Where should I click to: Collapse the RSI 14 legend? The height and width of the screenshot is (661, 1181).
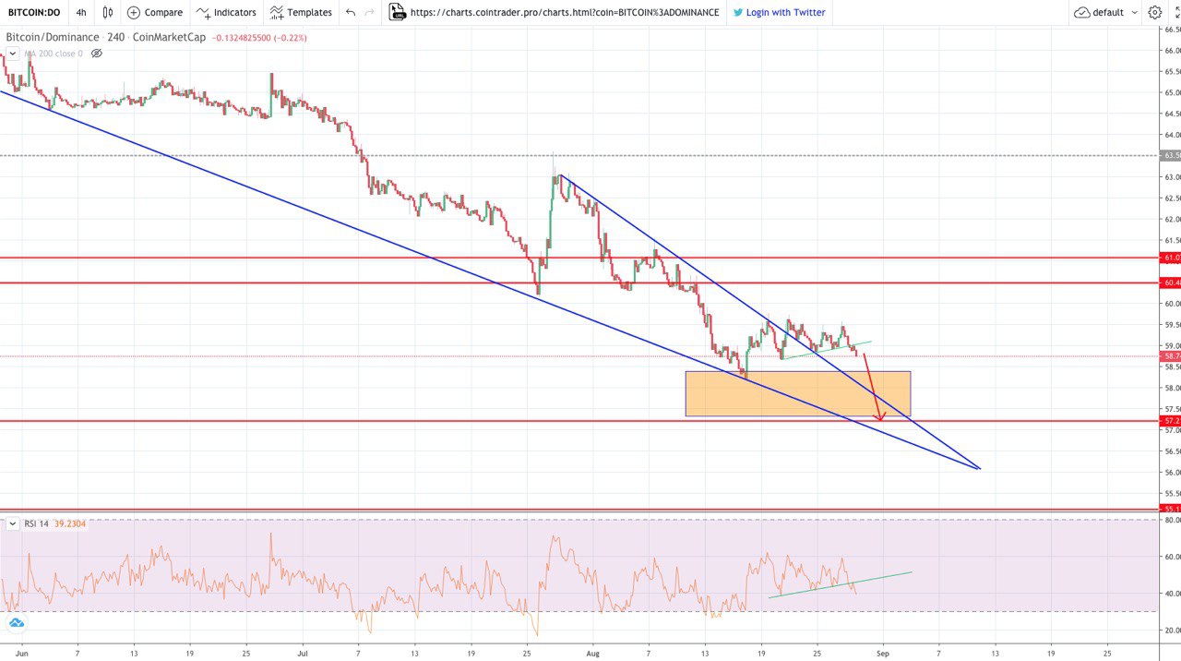[12, 523]
